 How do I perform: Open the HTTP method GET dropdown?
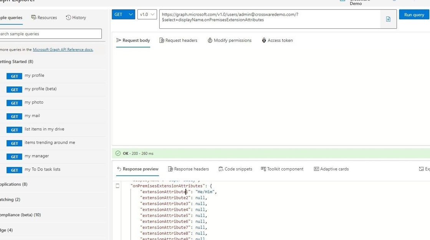tap(123, 15)
